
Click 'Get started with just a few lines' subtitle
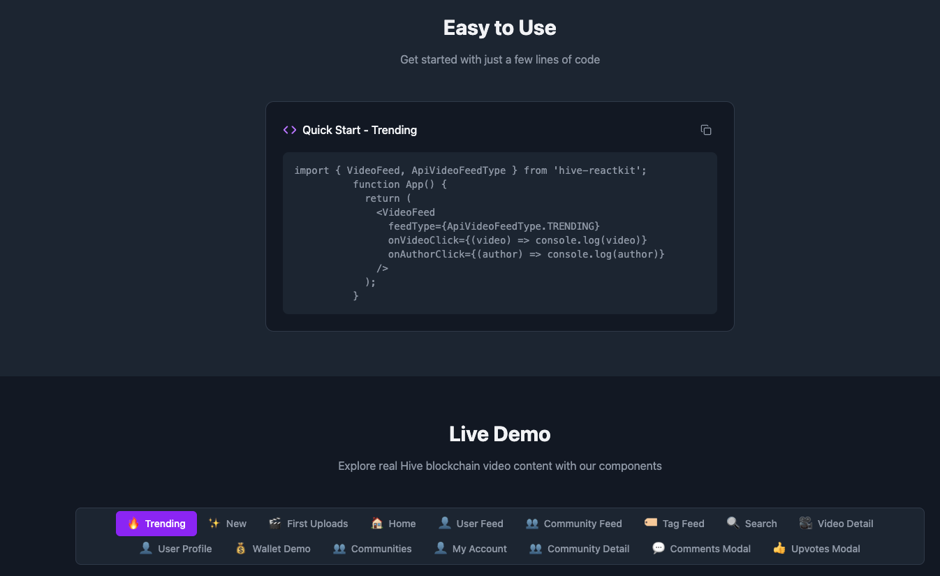click(500, 60)
